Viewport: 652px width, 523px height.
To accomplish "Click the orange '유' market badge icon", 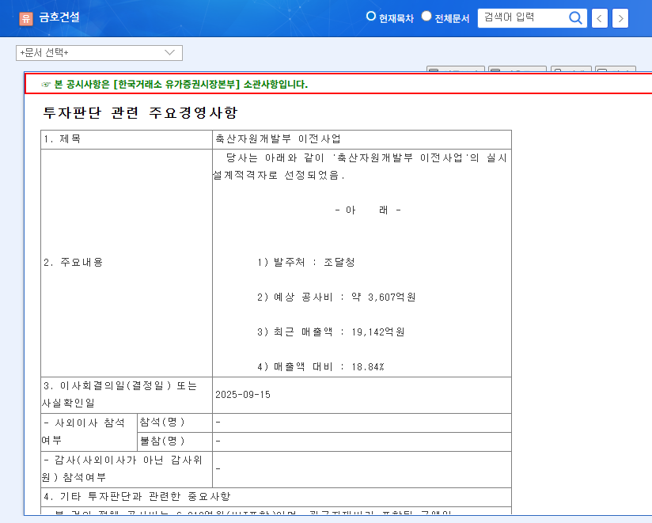I will (x=26, y=18).
